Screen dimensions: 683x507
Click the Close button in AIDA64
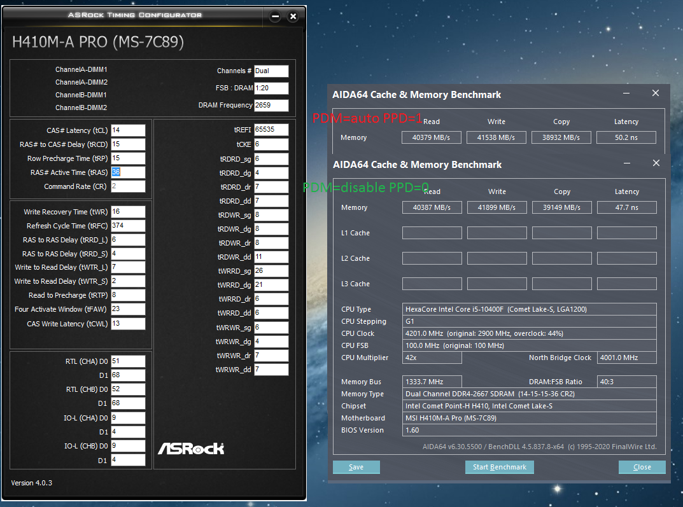642,467
